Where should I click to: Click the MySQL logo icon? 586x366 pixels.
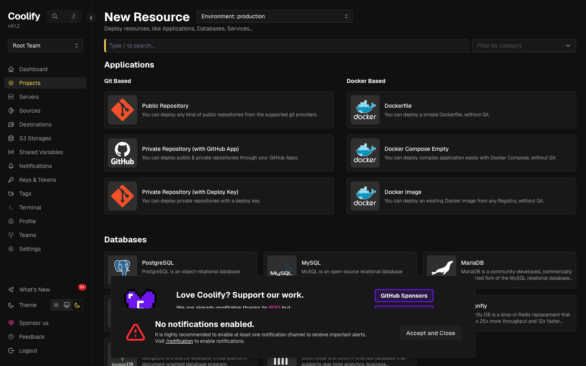pos(282,266)
